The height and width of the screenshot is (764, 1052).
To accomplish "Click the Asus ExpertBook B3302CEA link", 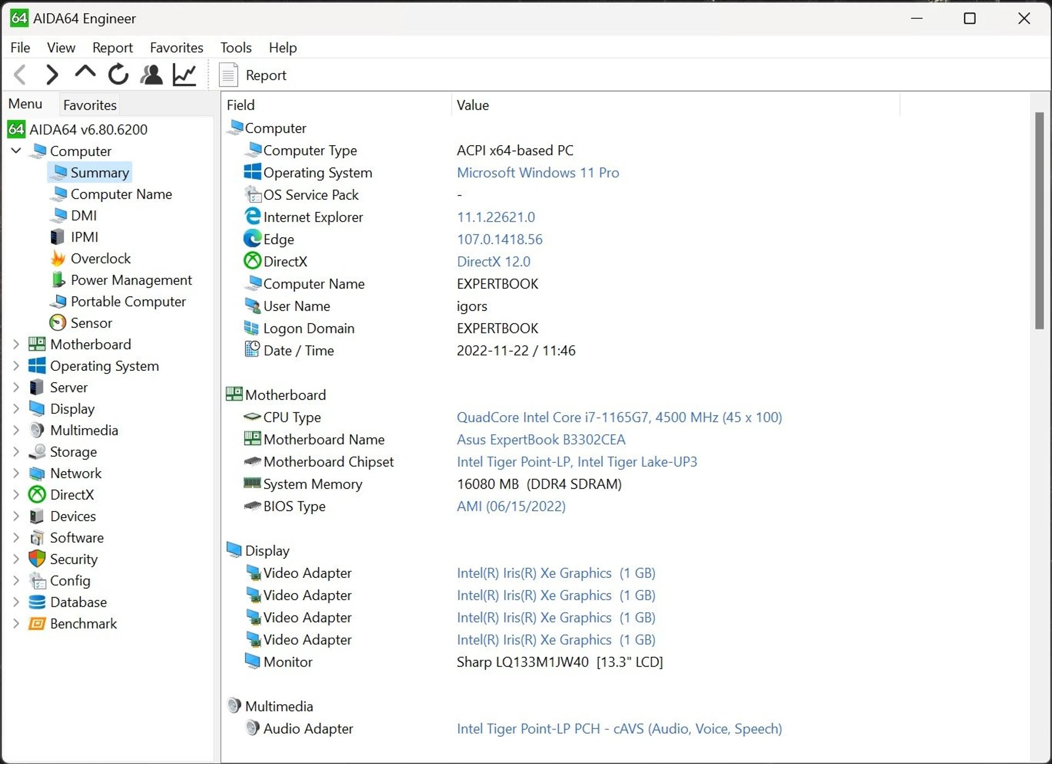I will pyautogui.click(x=541, y=439).
